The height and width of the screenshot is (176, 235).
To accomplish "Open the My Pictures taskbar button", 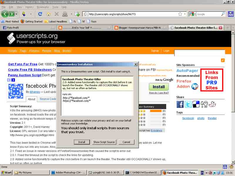I will 31,172.
